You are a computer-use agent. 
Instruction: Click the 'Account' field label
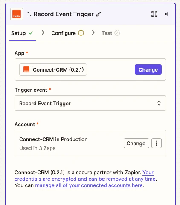coord(25,124)
